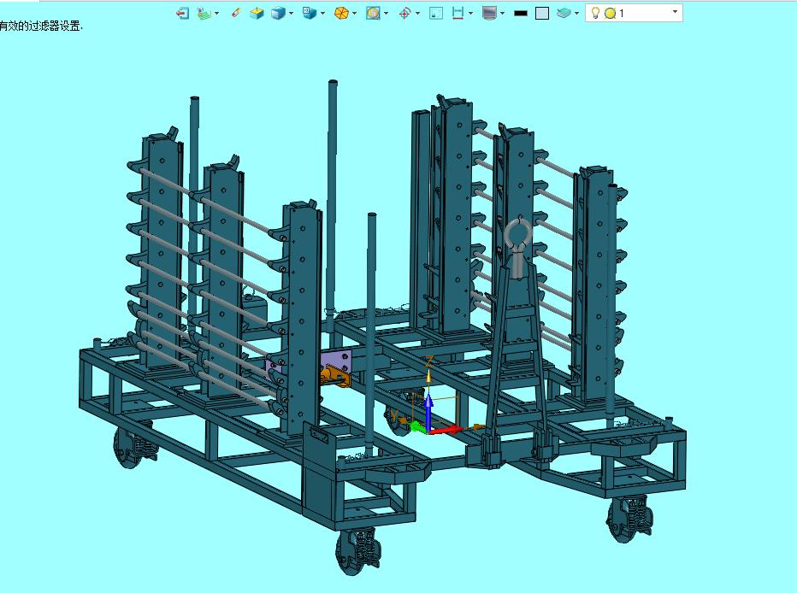Click the exit/return arrow icon in toolbar
Image resolution: width=797 pixels, height=593 pixels.
[x=182, y=13]
